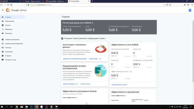Viewport: 194px width, 109px height.
Task: Click the Pocket save icon in address bar
Action: pyautogui.click(x=167, y=5)
